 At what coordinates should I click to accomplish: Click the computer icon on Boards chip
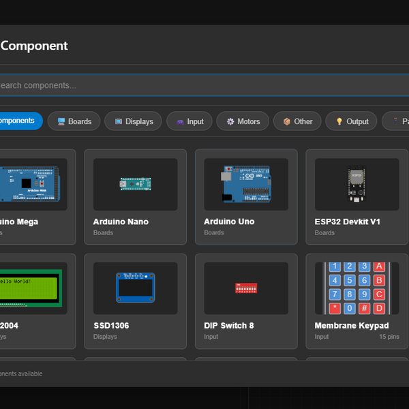[61, 121]
